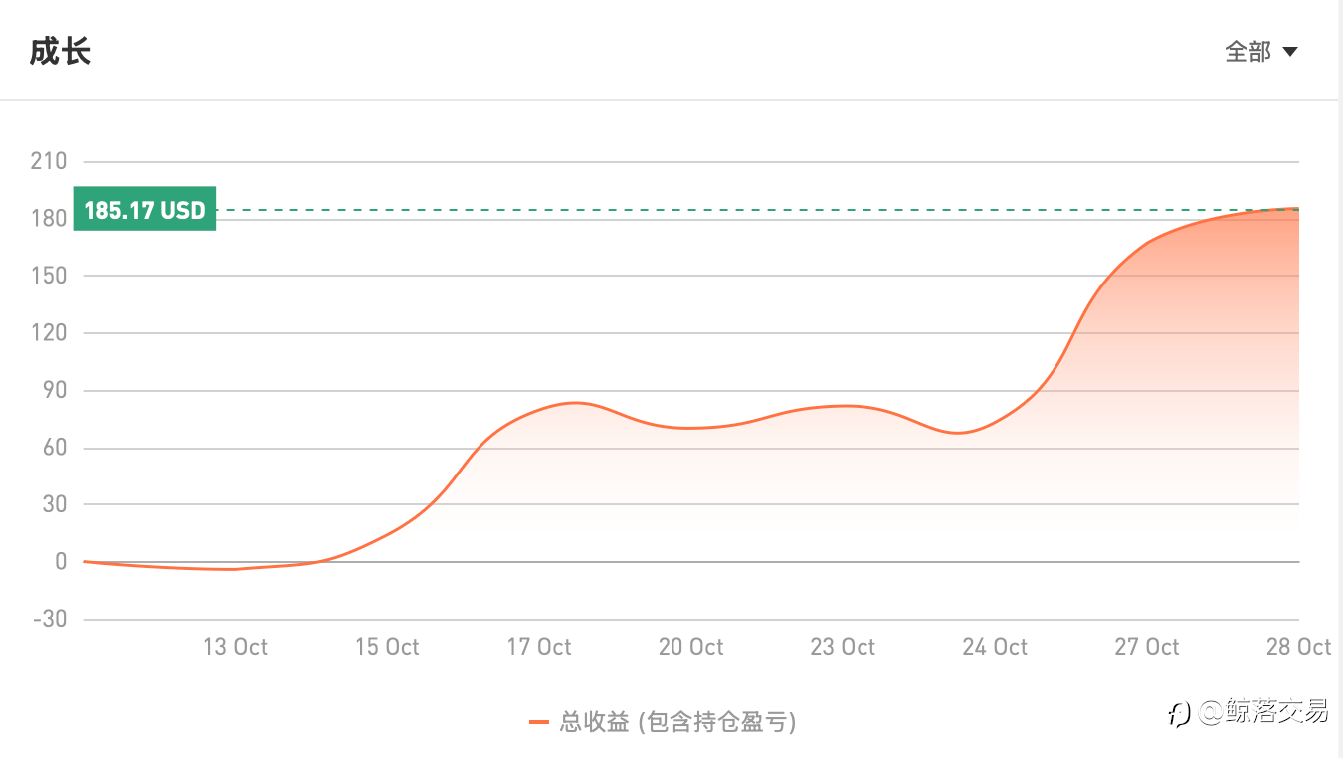Click the green 185.17 USD value label
Image resolution: width=1343 pixels, height=758 pixels.
[144, 210]
